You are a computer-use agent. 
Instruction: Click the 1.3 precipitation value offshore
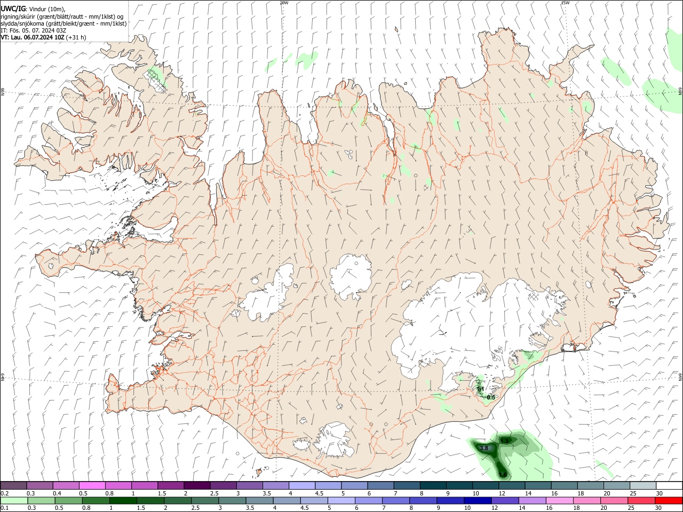pyautogui.click(x=505, y=441)
